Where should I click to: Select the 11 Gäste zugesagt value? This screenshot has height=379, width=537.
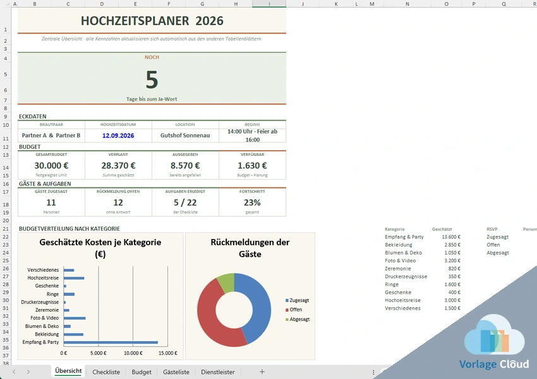tap(51, 202)
